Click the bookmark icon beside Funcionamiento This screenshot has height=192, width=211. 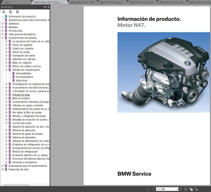(13, 77)
